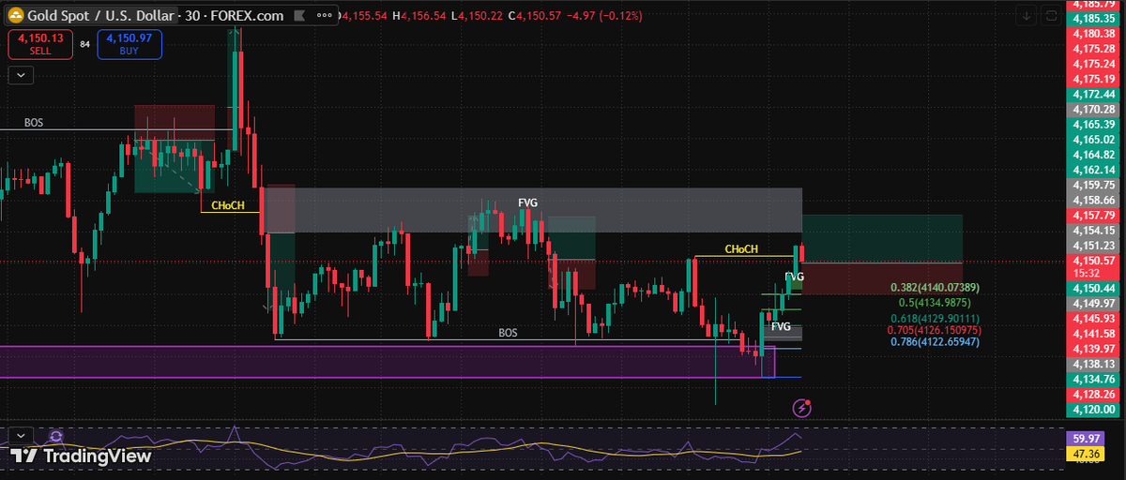Select the BOS label on the lower horizontal line
The height and width of the screenshot is (480, 1126).
pyautogui.click(x=508, y=333)
